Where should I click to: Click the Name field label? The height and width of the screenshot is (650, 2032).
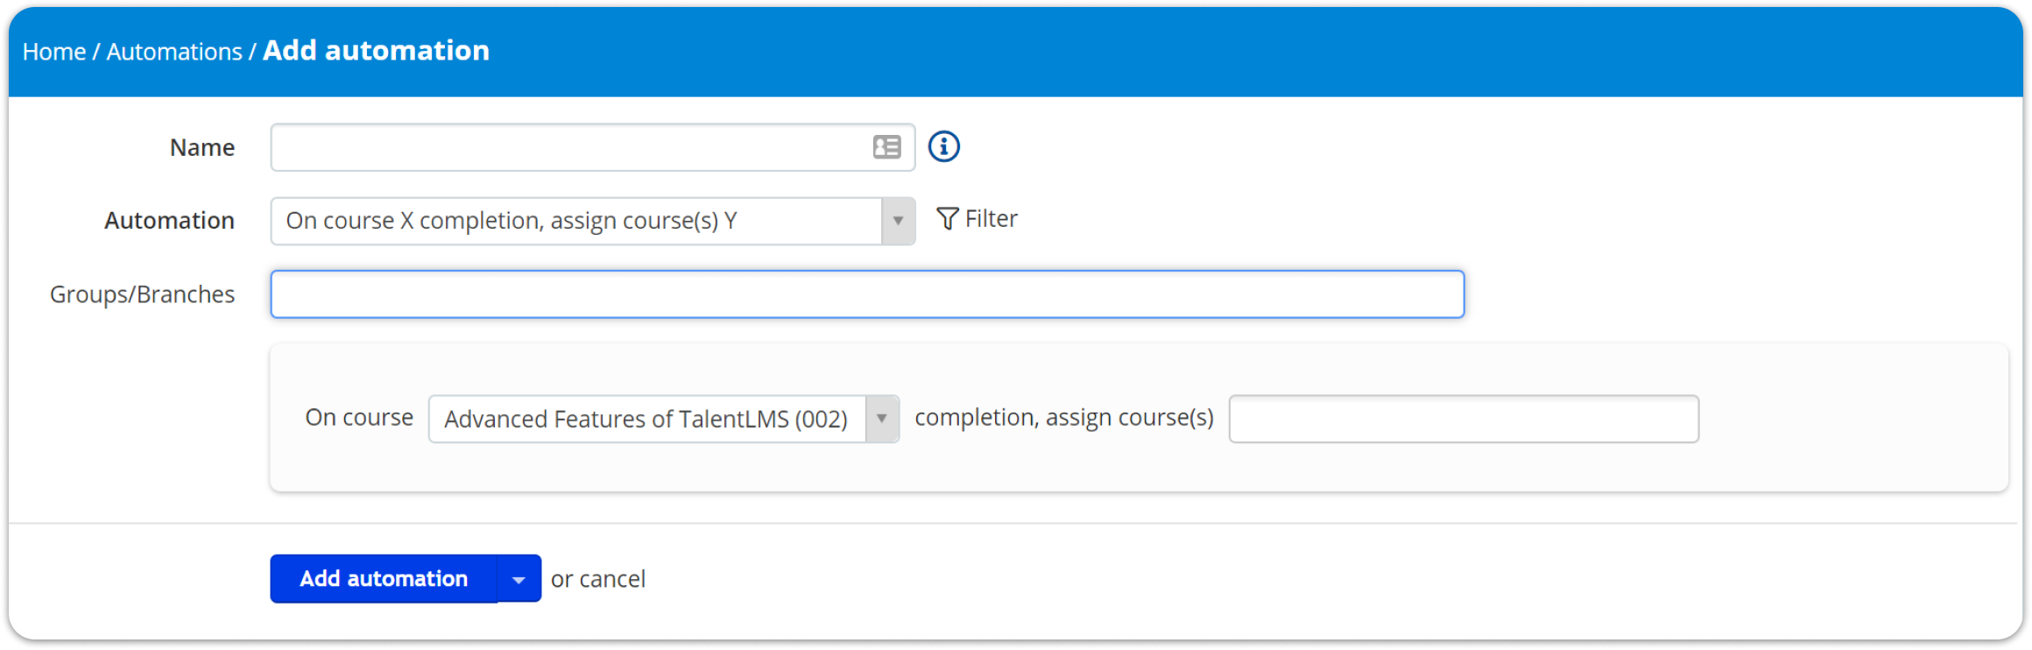[x=202, y=147]
